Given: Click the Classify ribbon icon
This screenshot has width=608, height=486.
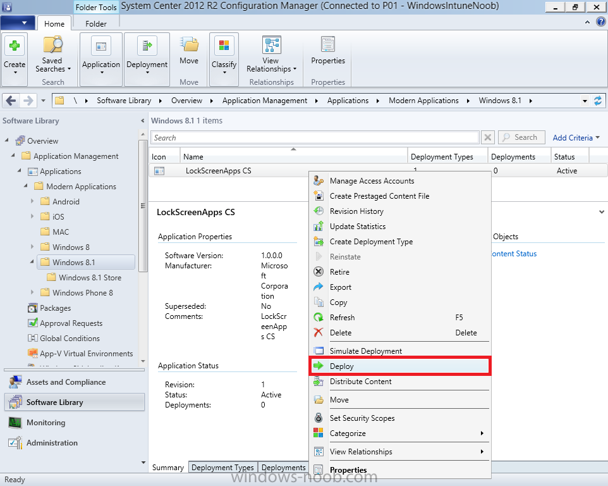Looking at the screenshot, I should 224,46.
